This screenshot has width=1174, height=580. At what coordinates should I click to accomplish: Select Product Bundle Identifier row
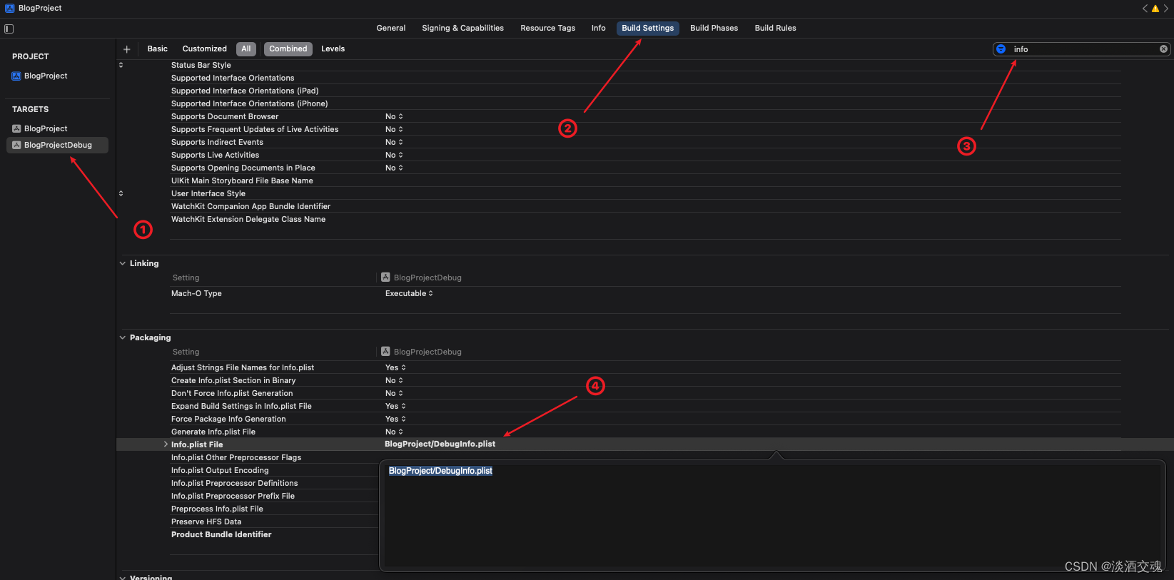221,534
